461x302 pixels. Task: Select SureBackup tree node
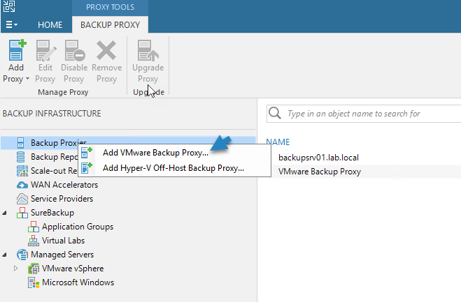pos(52,213)
